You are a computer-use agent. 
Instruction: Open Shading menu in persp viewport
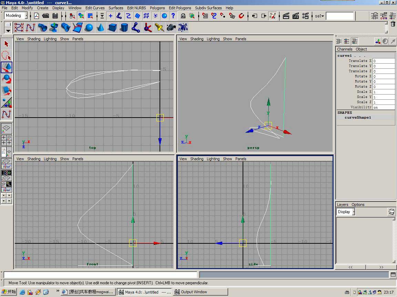tap(196, 39)
